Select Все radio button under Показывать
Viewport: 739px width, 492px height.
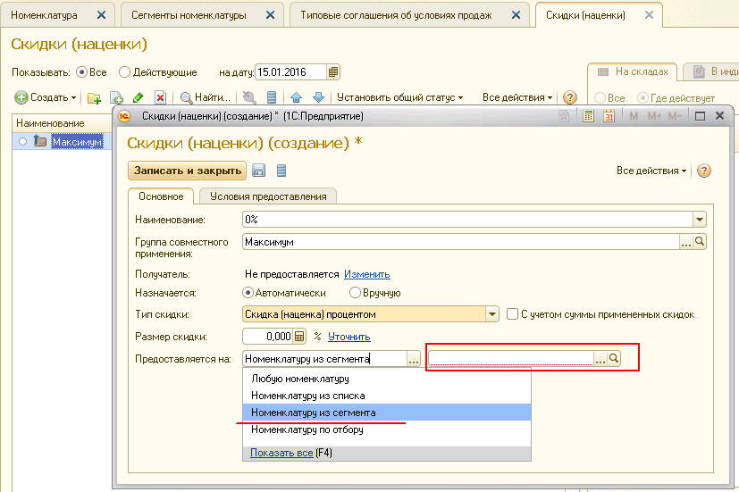coord(82,72)
